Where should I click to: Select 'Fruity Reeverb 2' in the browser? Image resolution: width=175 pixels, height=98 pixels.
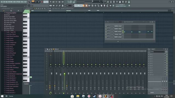(10, 93)
